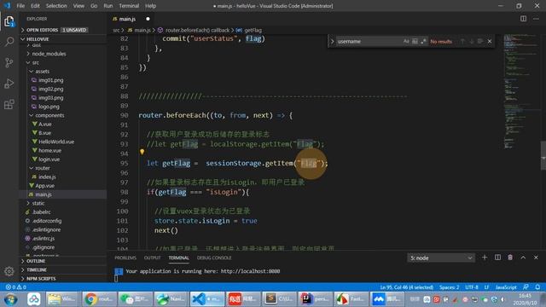Screen dimensions: 546x307
Task: Expand the TIMELINE section
Action: 62,269
